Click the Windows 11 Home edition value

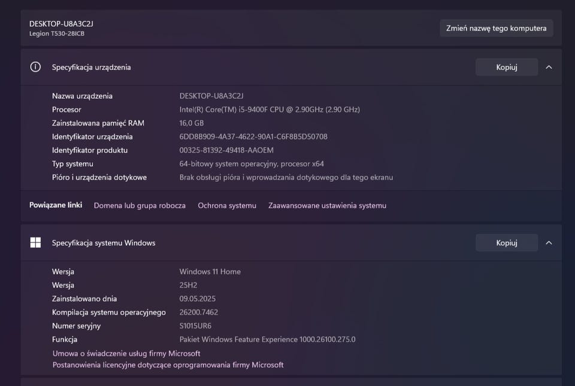210,272
